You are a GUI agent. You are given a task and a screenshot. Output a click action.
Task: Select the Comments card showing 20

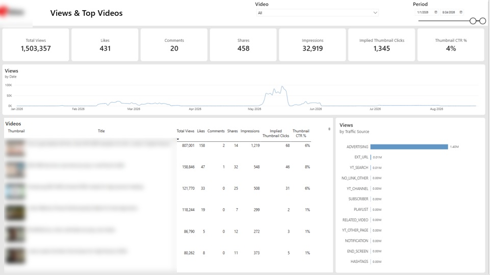(174, 45)
